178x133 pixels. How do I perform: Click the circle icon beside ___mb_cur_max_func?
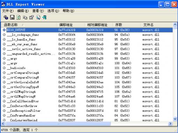pyautogui.click(x=4, y=44)
